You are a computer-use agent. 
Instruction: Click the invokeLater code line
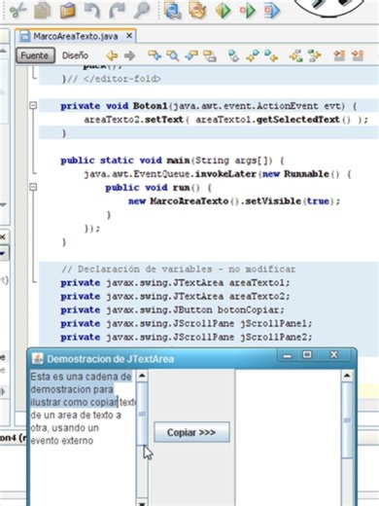(x=218, y=174)
